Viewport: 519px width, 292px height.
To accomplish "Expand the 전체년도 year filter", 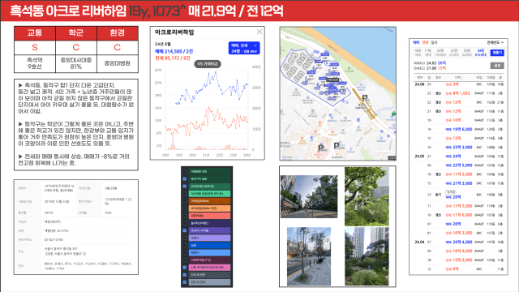I will click(495, 42).
